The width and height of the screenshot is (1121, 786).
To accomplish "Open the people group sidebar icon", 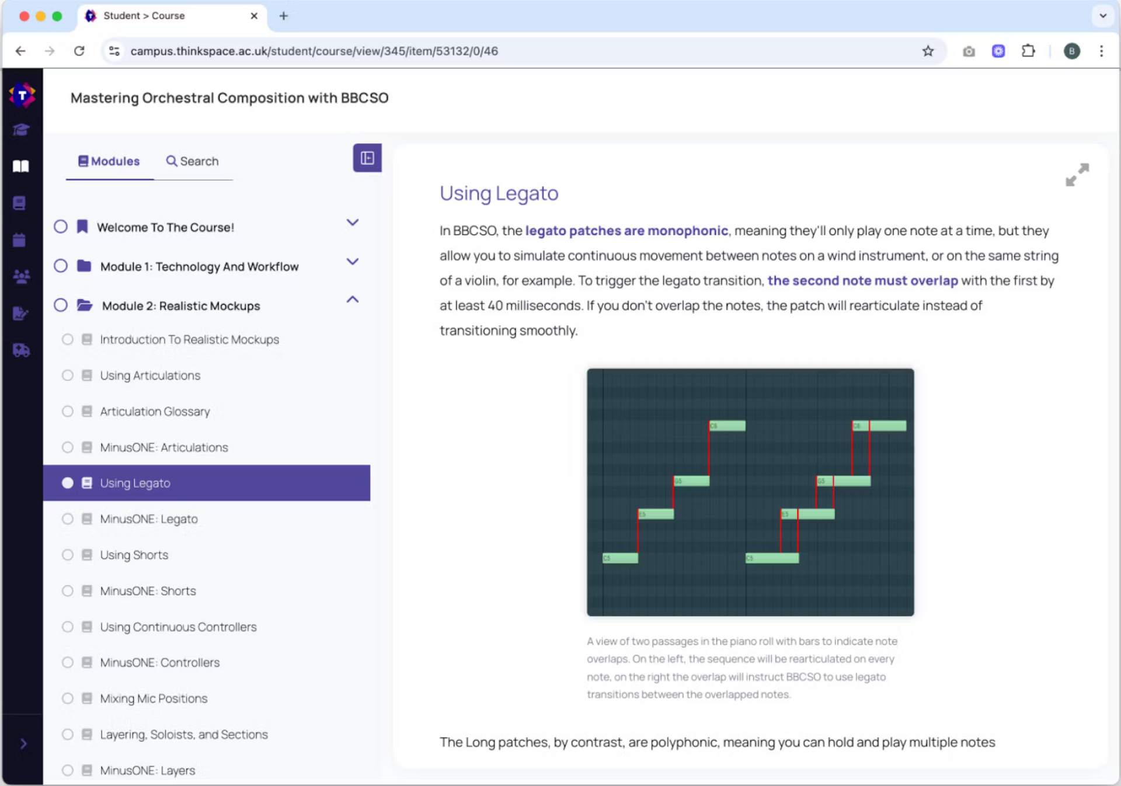I will (21, 277).
